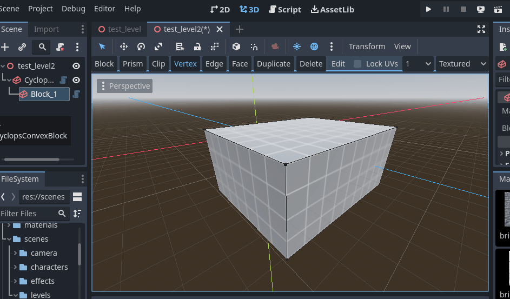Expand the materials folder

click(x=9, y=225)
